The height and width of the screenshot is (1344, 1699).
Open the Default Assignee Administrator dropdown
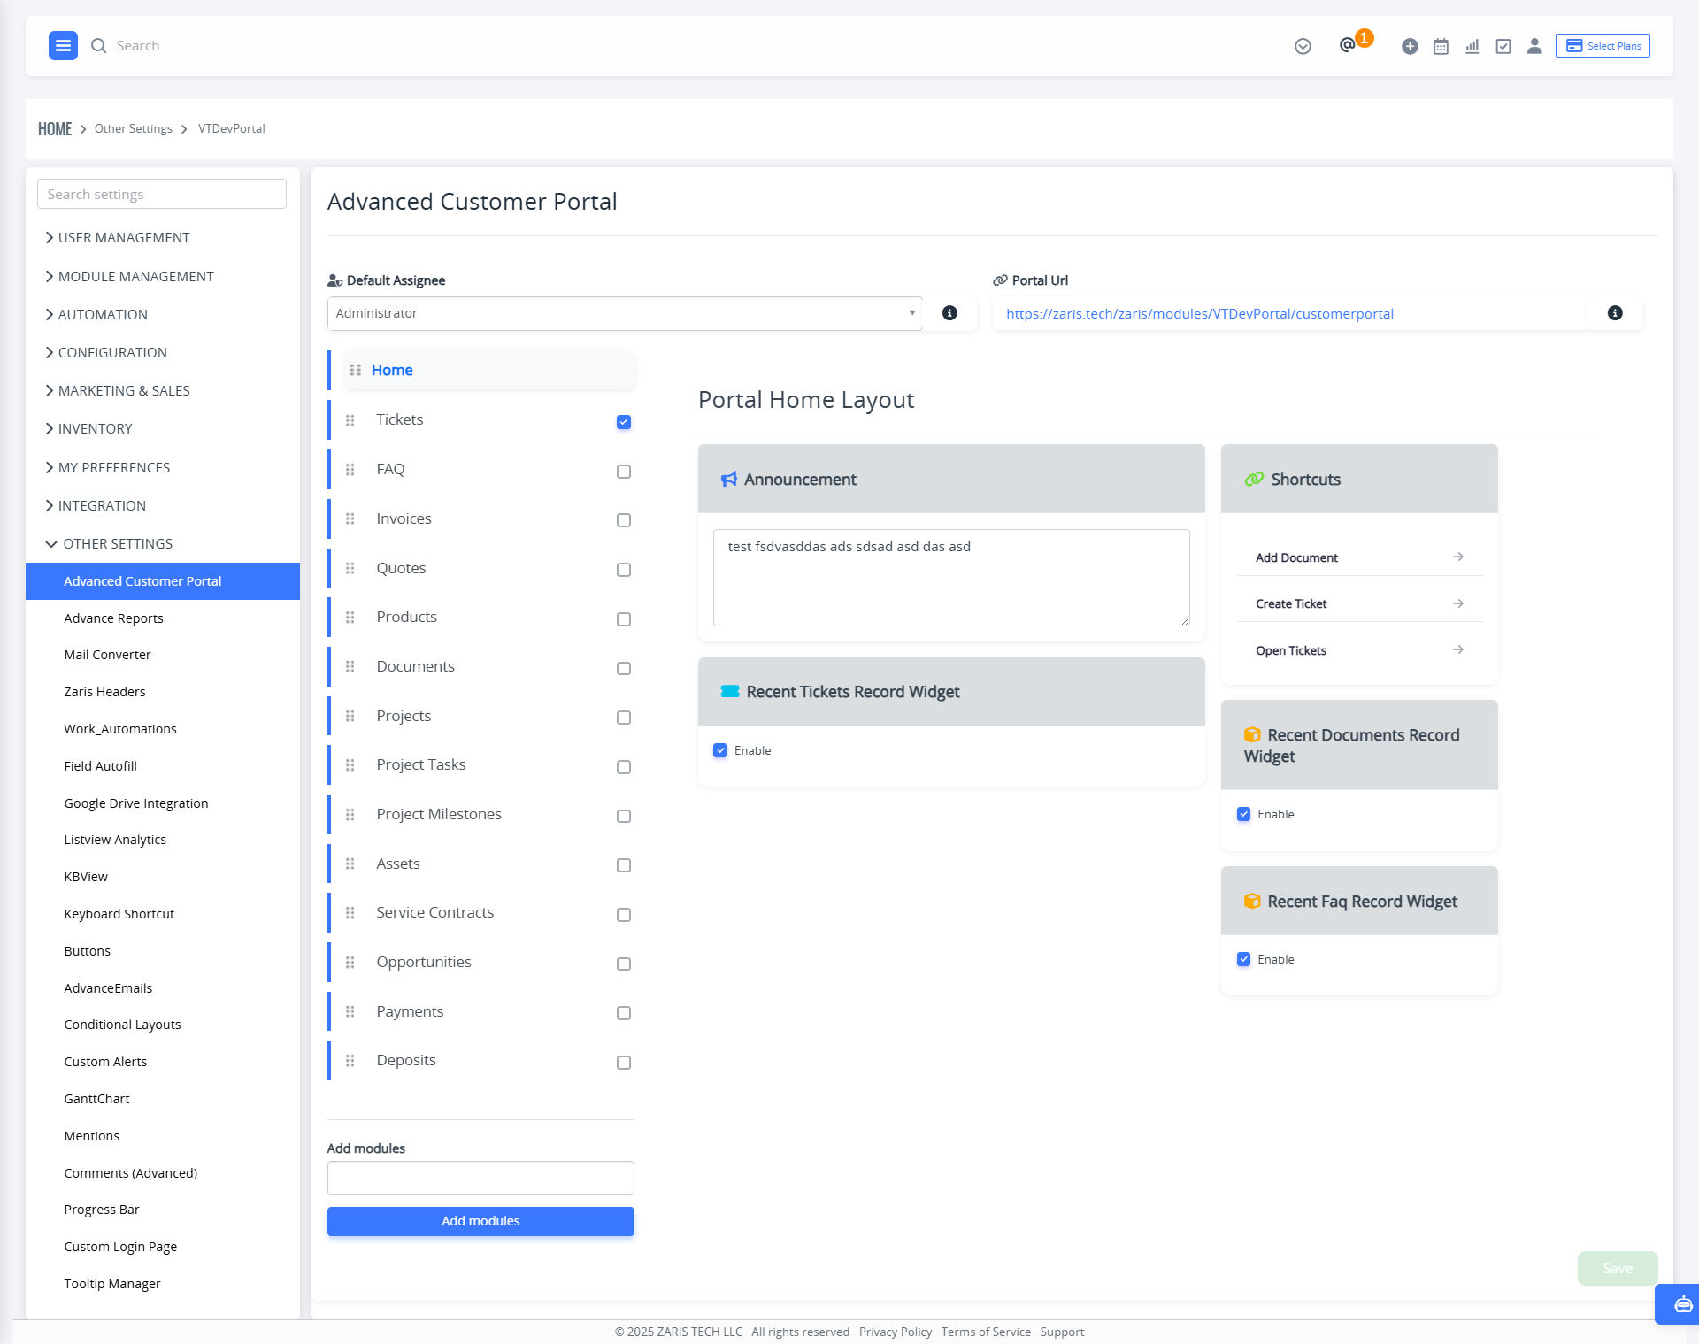point(625,313)
